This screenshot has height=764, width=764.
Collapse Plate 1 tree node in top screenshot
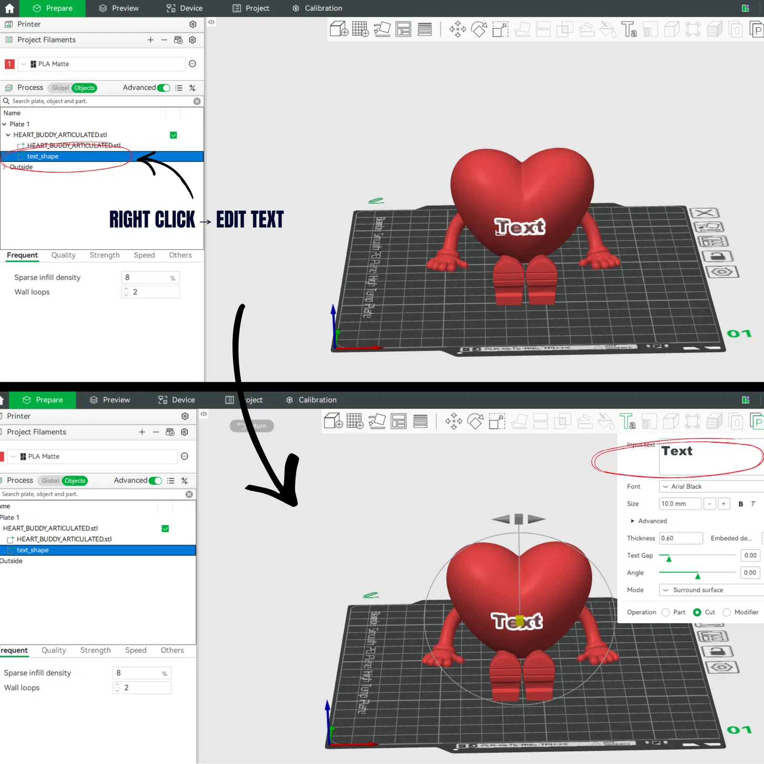[4, 124]
